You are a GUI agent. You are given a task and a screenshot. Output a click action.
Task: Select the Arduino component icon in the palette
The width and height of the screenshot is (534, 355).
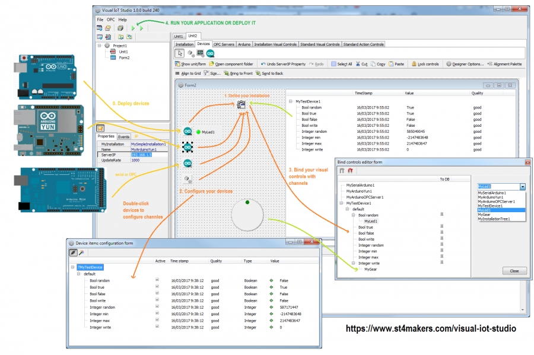click(x=211, y=53)
